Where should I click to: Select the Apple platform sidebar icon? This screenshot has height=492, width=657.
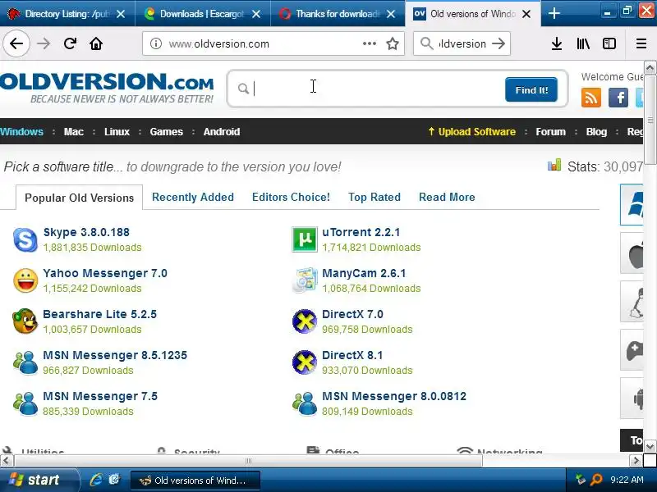coord(632,253)
